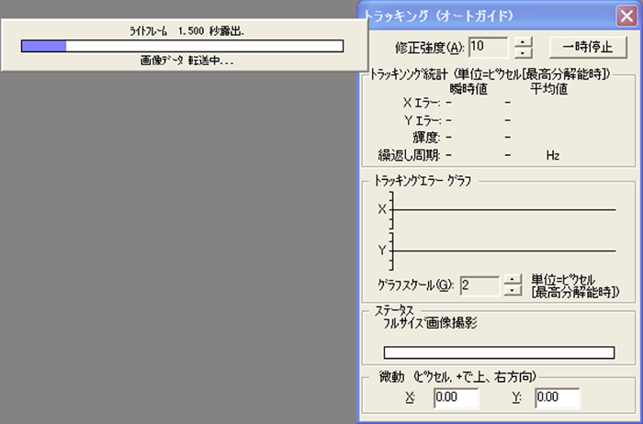643x424 pixels.
Task: Click the Hz unit label
Action: click(x=553, y=156)
